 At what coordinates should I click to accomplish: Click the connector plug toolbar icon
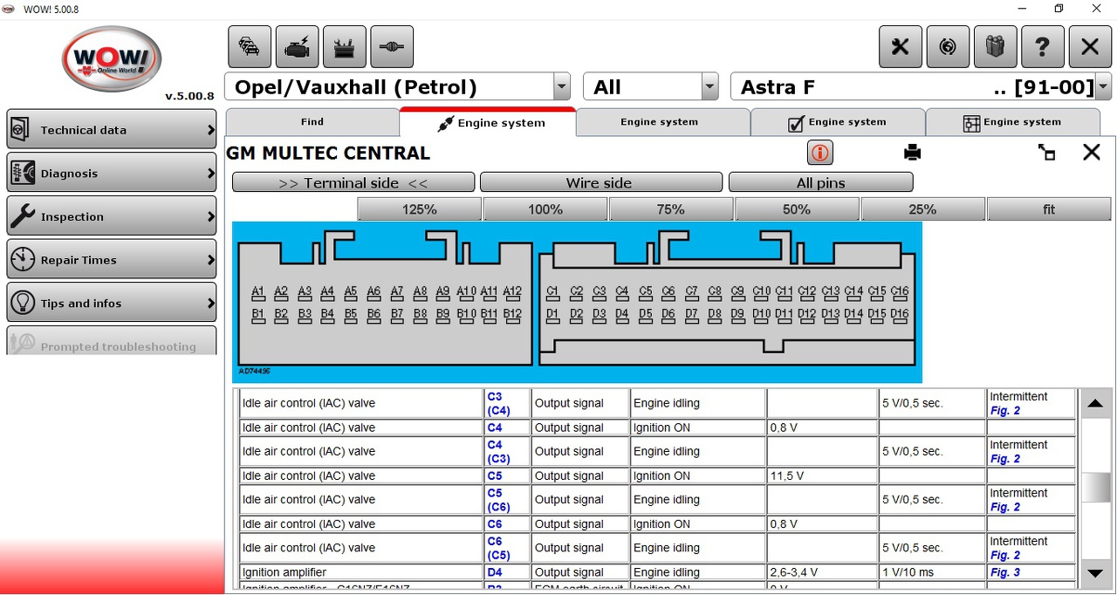[x=392, y=47]
